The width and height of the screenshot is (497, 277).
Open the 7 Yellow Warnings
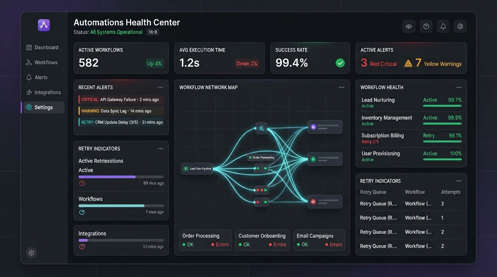click(x=438, y=63)
